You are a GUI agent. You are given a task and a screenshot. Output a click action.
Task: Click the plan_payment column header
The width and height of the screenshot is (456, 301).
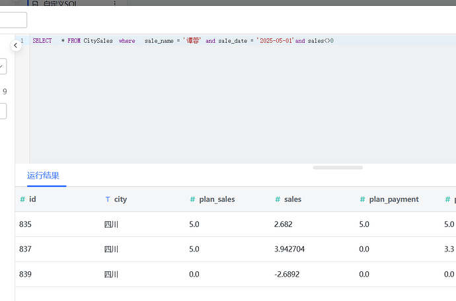tap(394, 199)
